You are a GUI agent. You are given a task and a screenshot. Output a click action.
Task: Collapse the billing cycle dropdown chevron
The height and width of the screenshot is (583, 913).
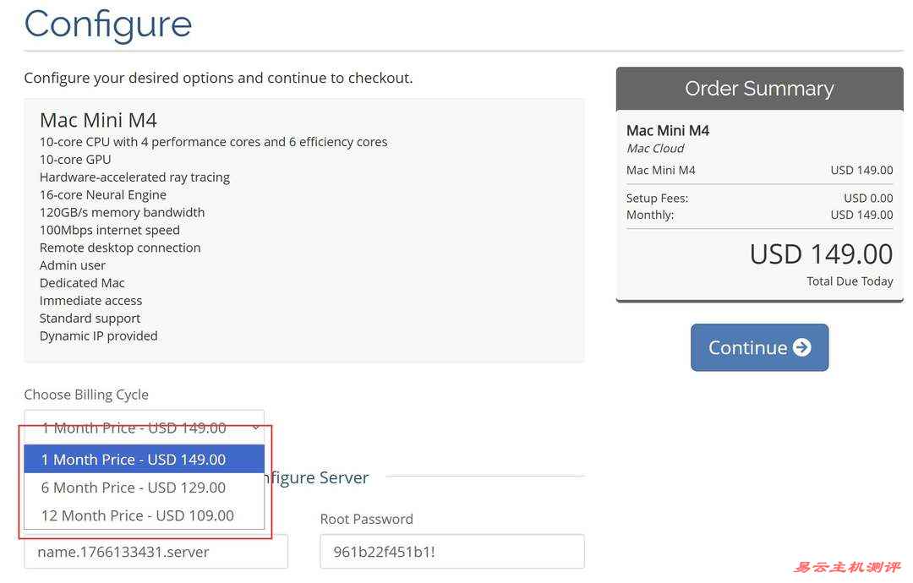(255, 428)
